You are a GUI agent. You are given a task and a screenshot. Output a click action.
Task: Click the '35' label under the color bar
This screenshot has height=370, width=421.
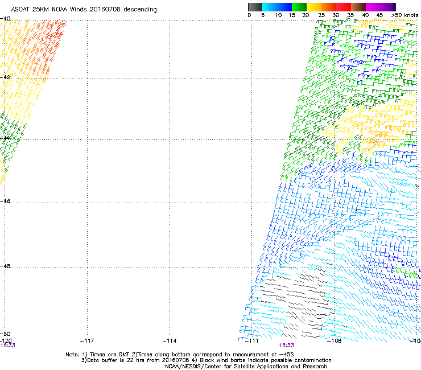[350, 15]
